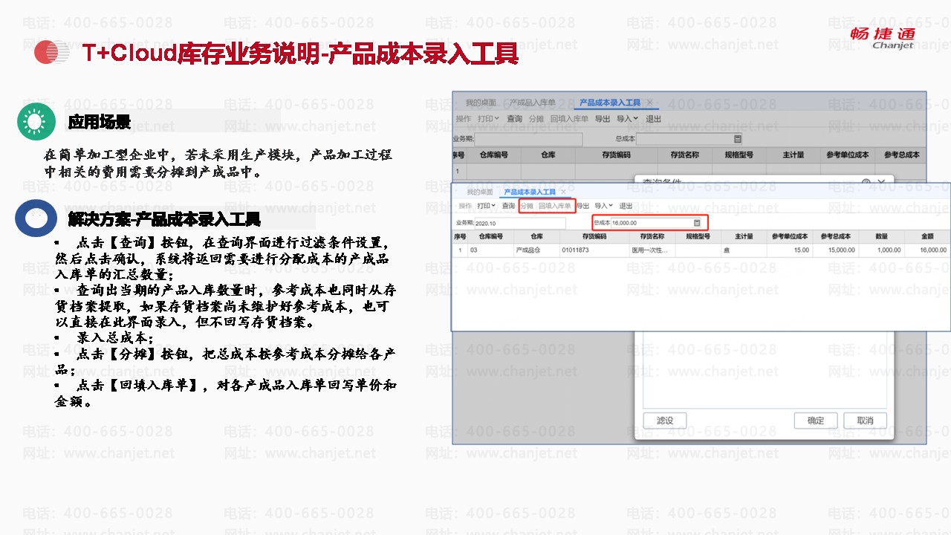The height and width of the screenshot is (535, 951).
Task: Click the 存货编码 column header in the front window
Action: pos(594,237)
